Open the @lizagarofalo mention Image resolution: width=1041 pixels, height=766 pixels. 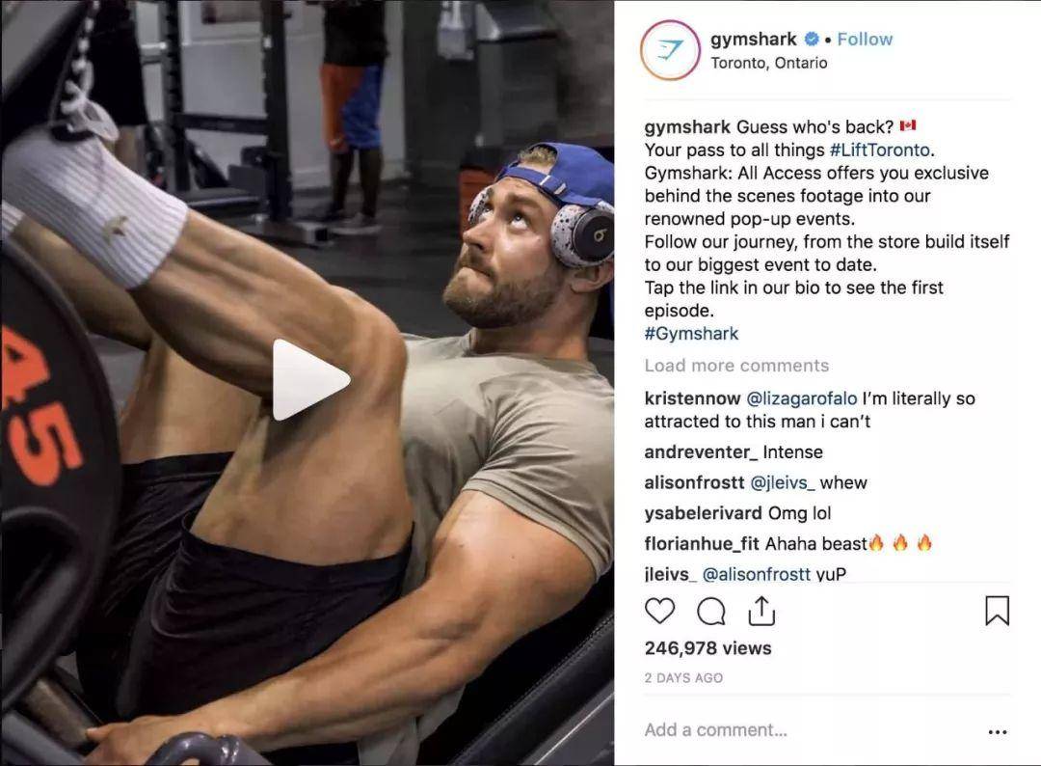coord(801,398)
